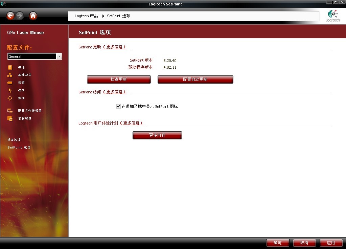The width and height of the screenshot is (346, 249).
Task: Open 更多信息 link beside SetPoint 更新
Action: pos(115,47)
